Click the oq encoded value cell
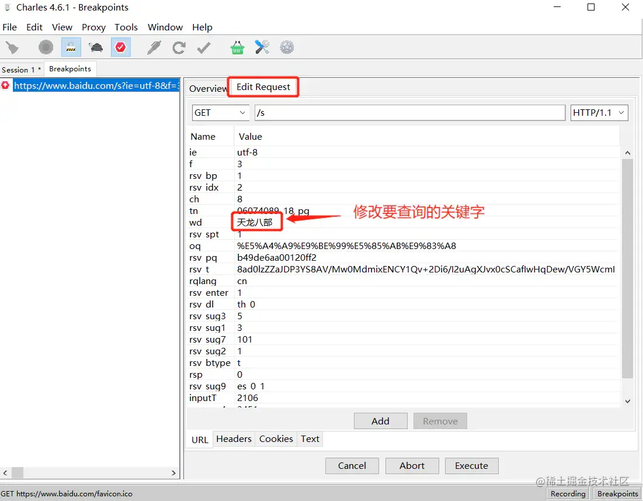 click(346, 246)
